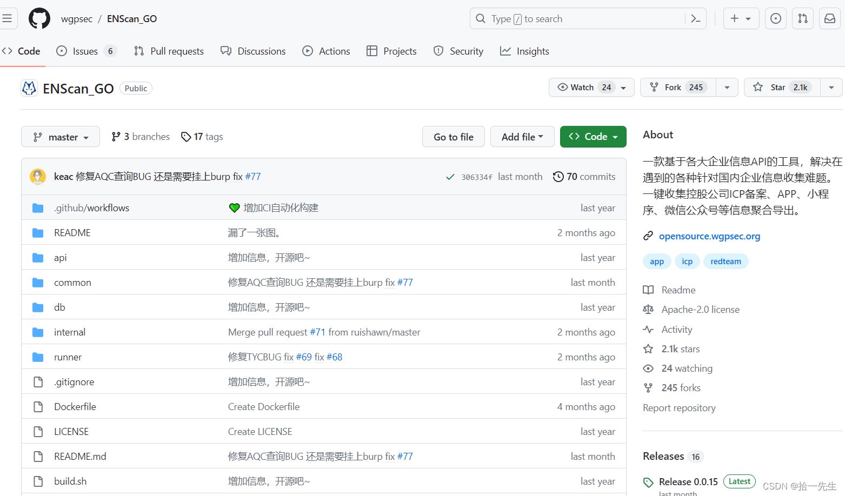Image resolution: width=845 pixels, height=496 pixels.
Task: Click keac's commit author avatar
Action: (x=38, y=177)
